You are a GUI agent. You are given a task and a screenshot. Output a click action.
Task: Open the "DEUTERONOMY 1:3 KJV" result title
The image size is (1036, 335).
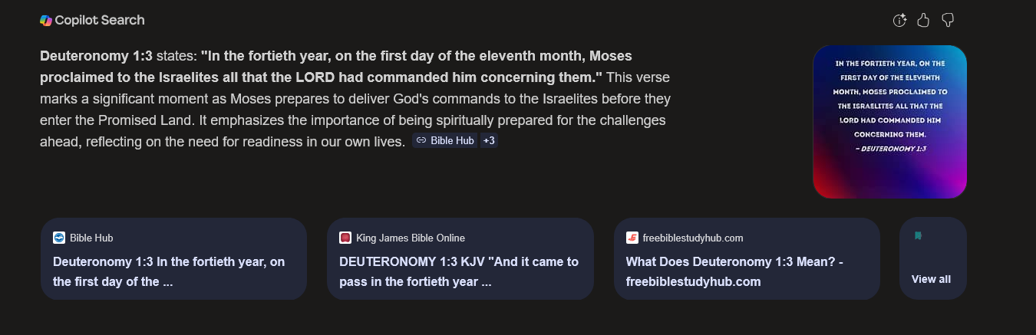459,271
